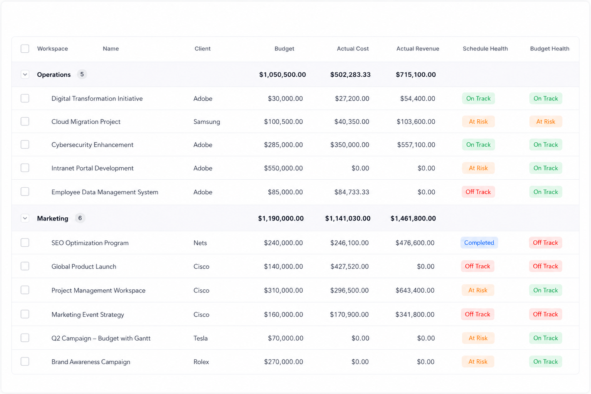This screenshot has width=591, height=394.
Task: Collapse the Operations group chevron
Action: pos(25,75)
